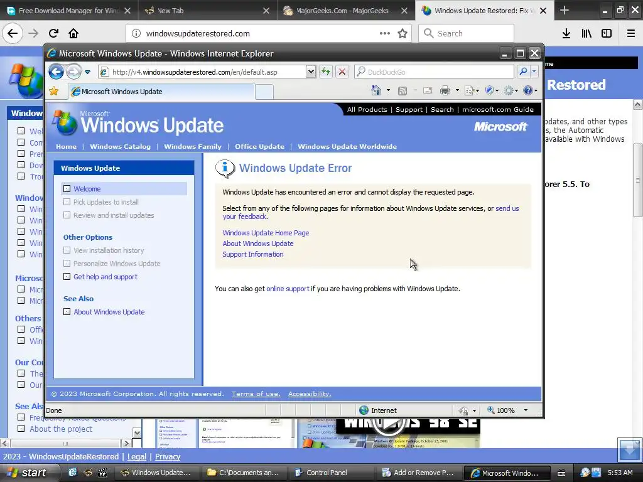Tick the box beside Get help and support
The width and height of the screenshot is (643, 482).
pyautogui.click(x=67, y=277)
